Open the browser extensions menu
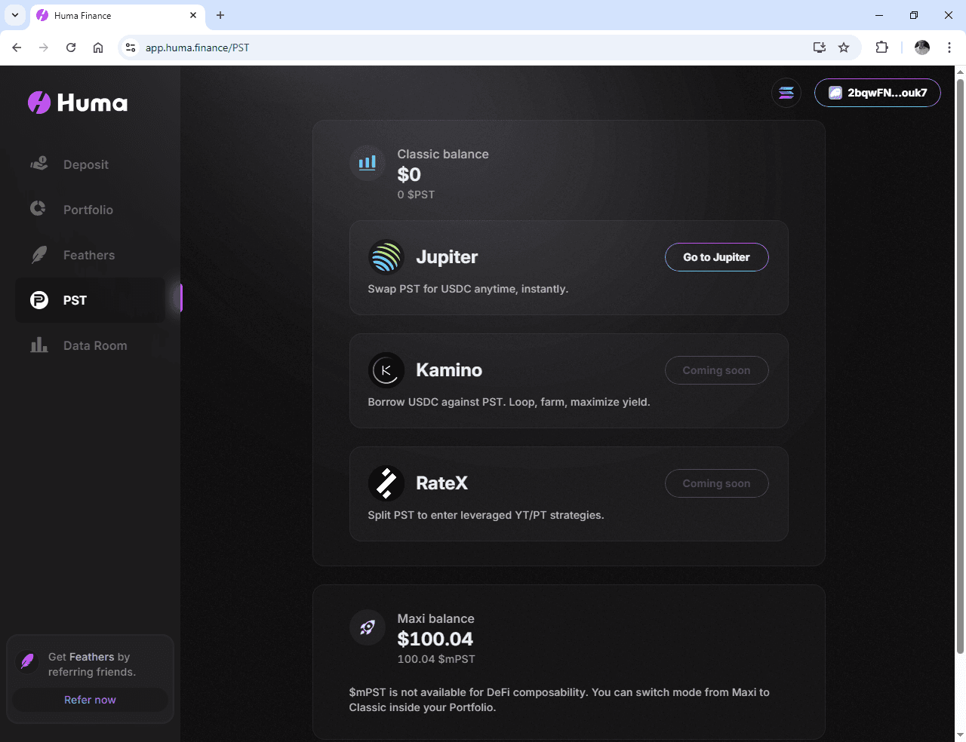The height and width of the screenshot is (742, 966). [881, 48]
